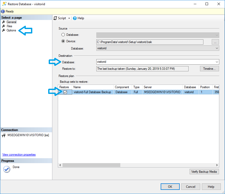Screen dimensions: 225x194
Task: Click the Ready info icon in status bar
Action: (x=3, y=11)
